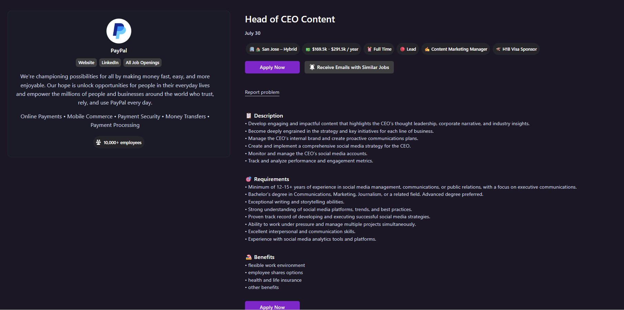Click the people icon on 10,000+ employees badge
This screenshot has width=624, height=310.
99,142
